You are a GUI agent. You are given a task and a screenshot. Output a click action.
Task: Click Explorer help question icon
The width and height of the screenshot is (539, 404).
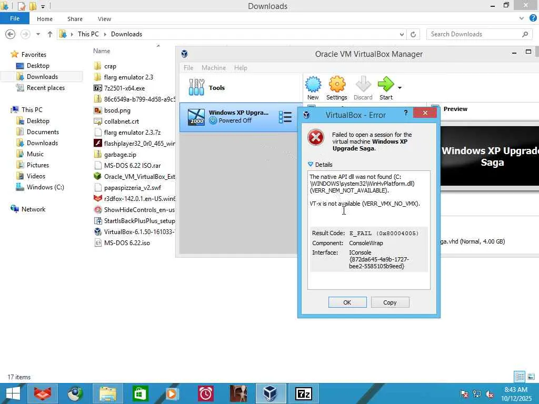(x=533, y=18)
